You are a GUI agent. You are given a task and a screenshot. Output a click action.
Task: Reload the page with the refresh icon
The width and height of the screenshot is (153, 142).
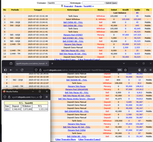[22, 70]
